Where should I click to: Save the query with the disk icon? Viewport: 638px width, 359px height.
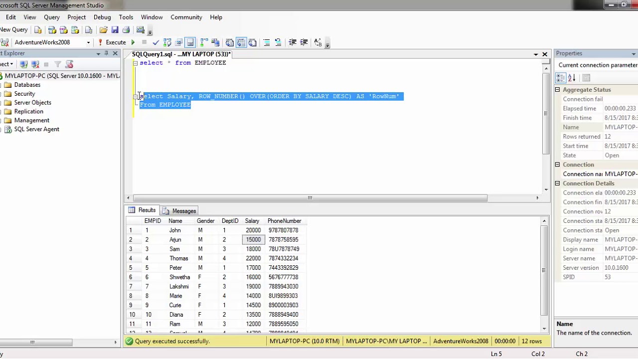point(115,30)
